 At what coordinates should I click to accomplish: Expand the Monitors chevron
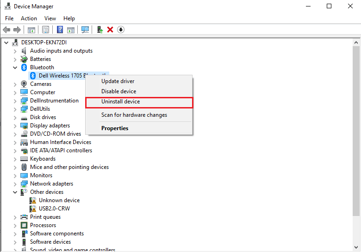(x=15, y=175)
